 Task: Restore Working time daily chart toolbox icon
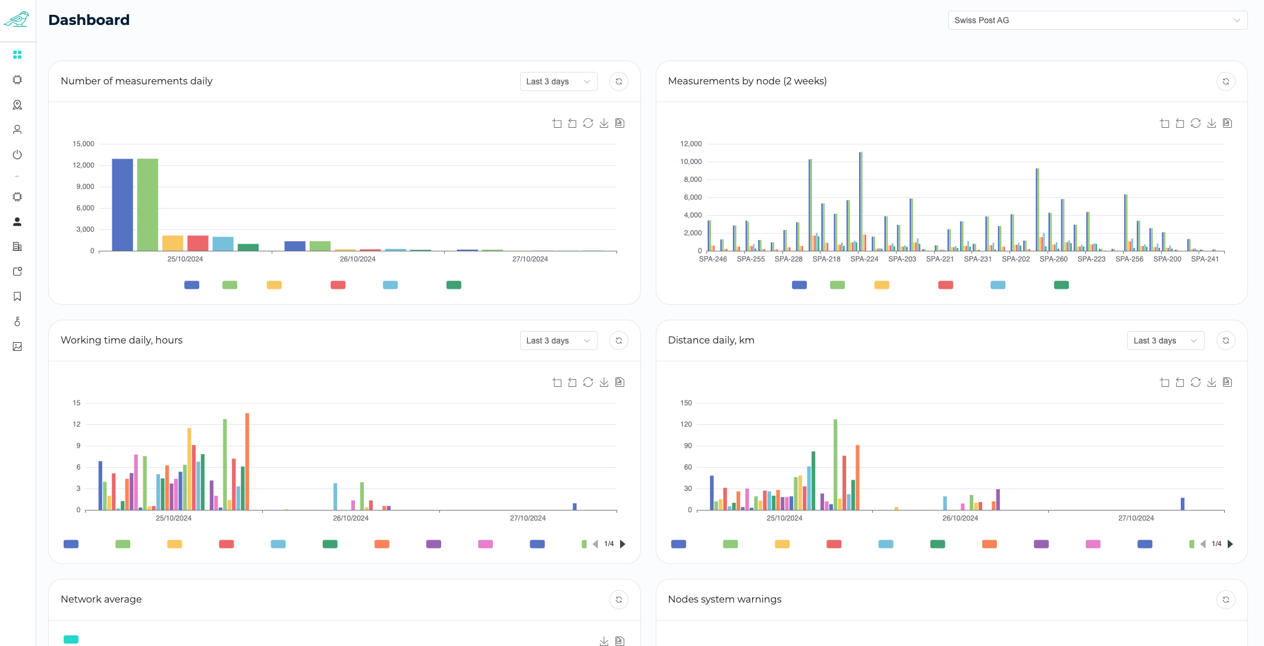tap(588, 382)
